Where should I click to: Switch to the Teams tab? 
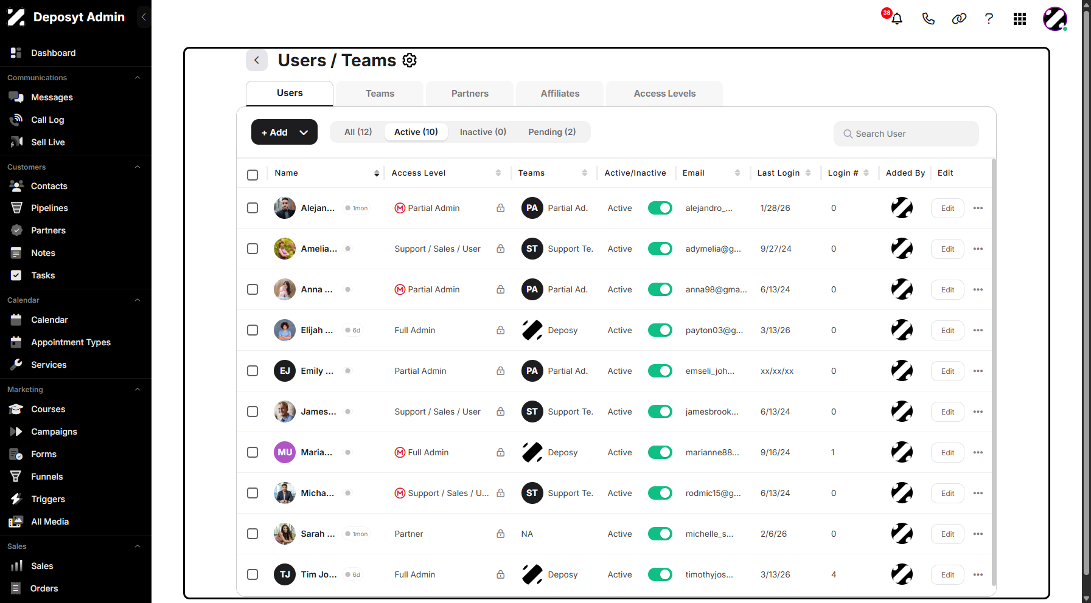(x=380, y=94)
